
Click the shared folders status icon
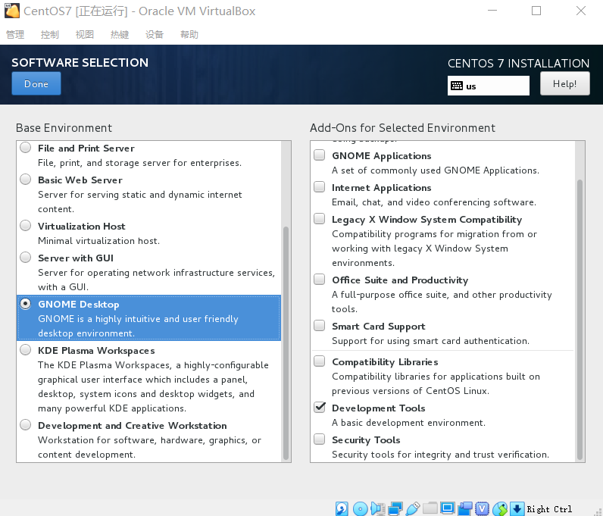coord(430,508)
